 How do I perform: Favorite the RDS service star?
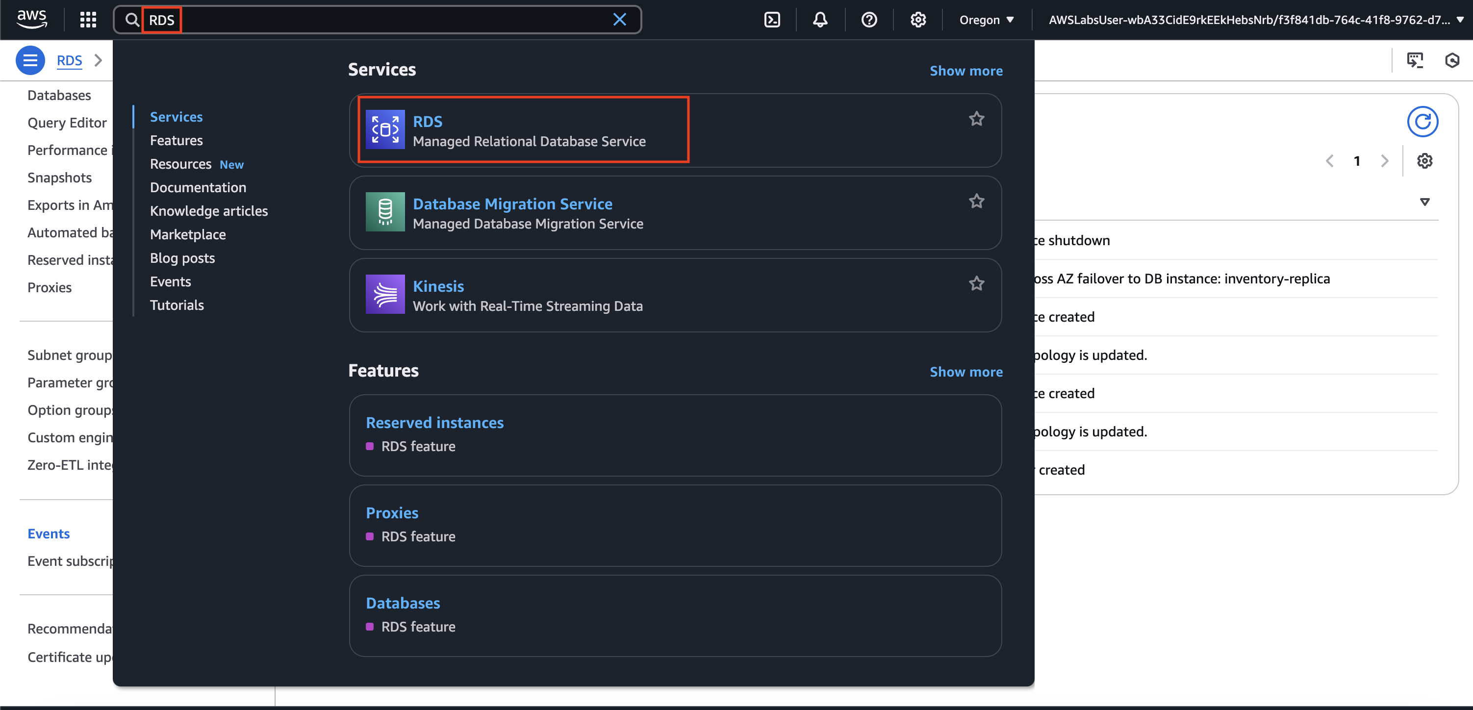click(x=976, y=119)
